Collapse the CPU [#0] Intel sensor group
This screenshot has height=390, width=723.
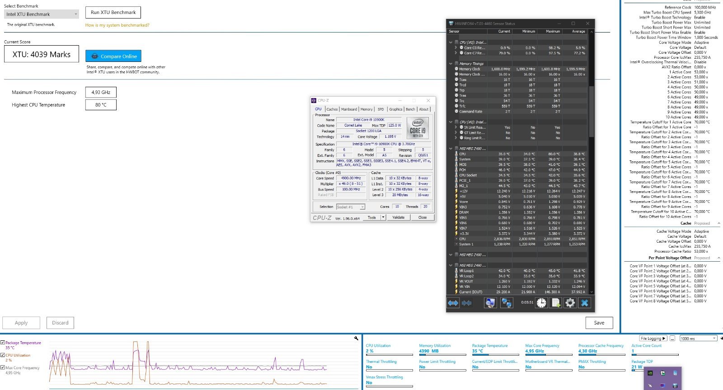click(451, 42)
